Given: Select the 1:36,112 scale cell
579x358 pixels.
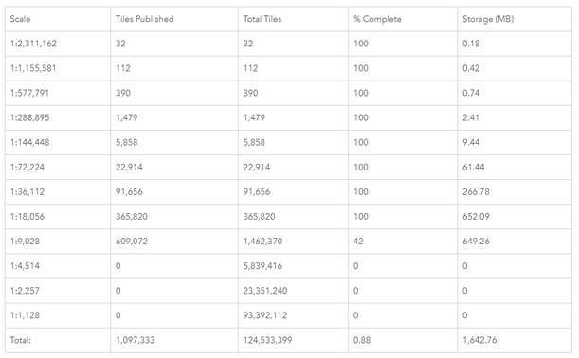Looking at the screenshot, I should click(58, 192).
